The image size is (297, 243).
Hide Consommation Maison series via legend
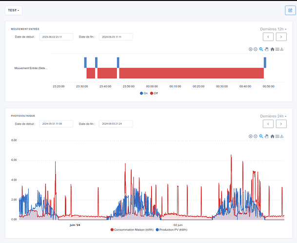click(132, 229)
